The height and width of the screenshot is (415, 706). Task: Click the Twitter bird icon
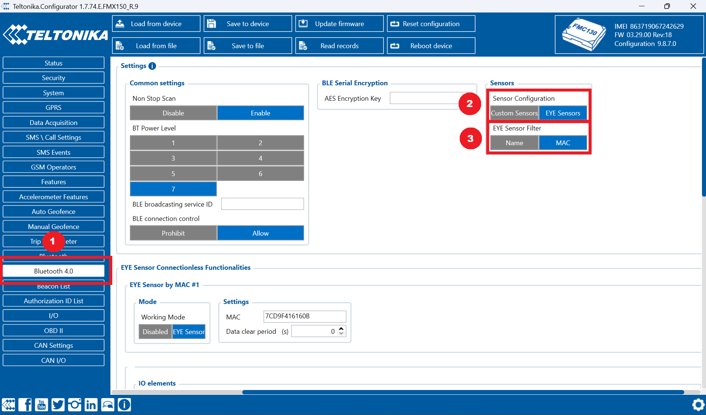58,405
